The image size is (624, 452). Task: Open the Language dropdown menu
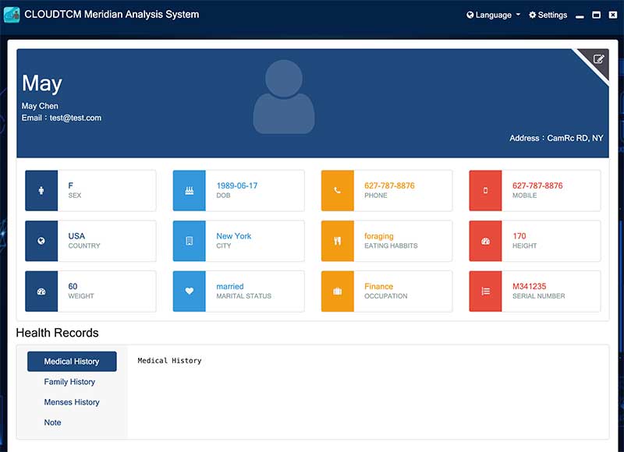coord(493,15)
